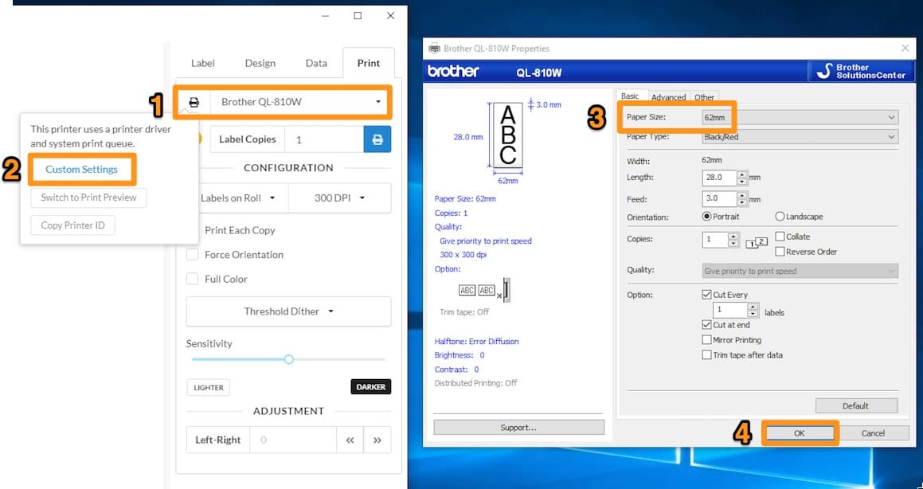Uncheck the Cut at end option

706,325
